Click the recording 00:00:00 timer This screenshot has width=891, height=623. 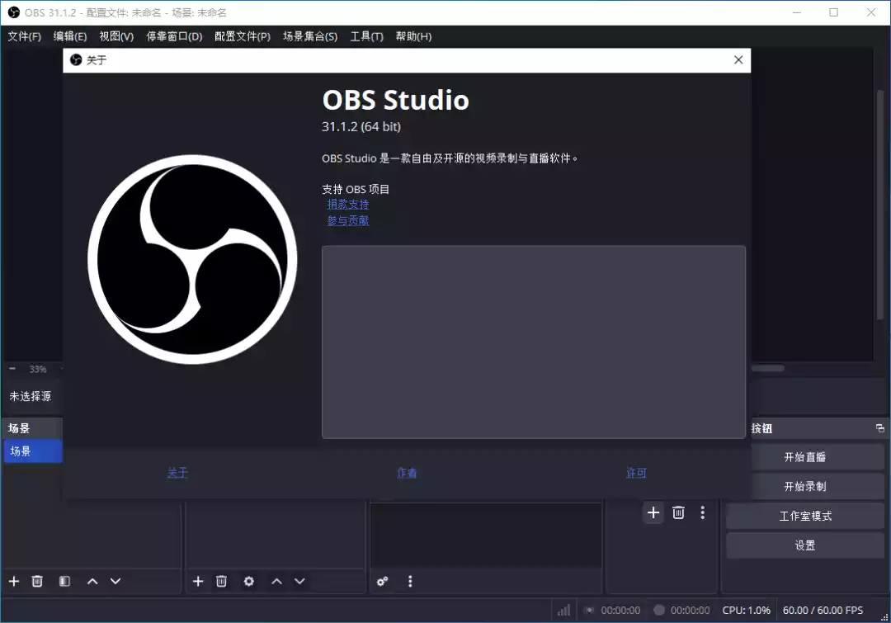coord(690,610)
